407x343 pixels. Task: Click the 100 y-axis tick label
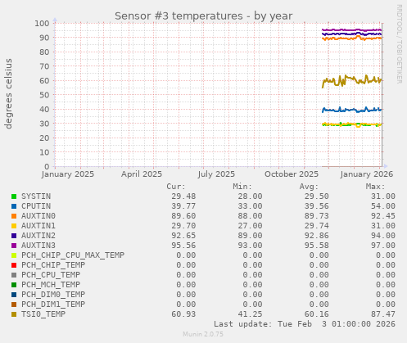(42, 23)
